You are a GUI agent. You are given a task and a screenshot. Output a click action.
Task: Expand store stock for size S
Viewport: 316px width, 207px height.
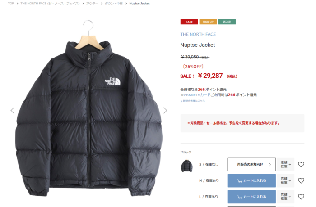tap(286, 165)
